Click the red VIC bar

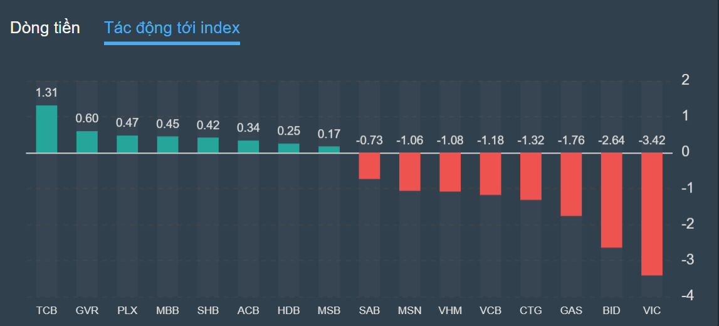point(652,214)
